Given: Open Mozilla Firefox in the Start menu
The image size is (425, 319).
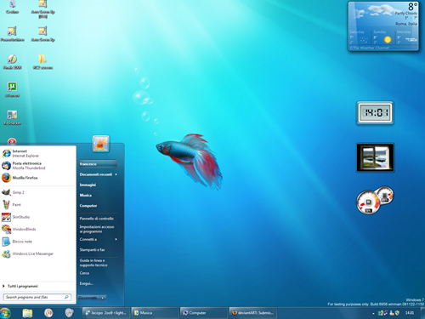Looking at the screenshot, I should click(x=20, y=178).
